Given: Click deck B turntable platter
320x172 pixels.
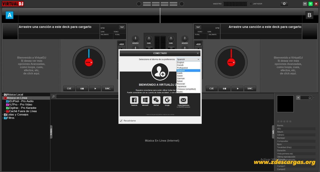Looking at the screenshot, I should [231, 62].
